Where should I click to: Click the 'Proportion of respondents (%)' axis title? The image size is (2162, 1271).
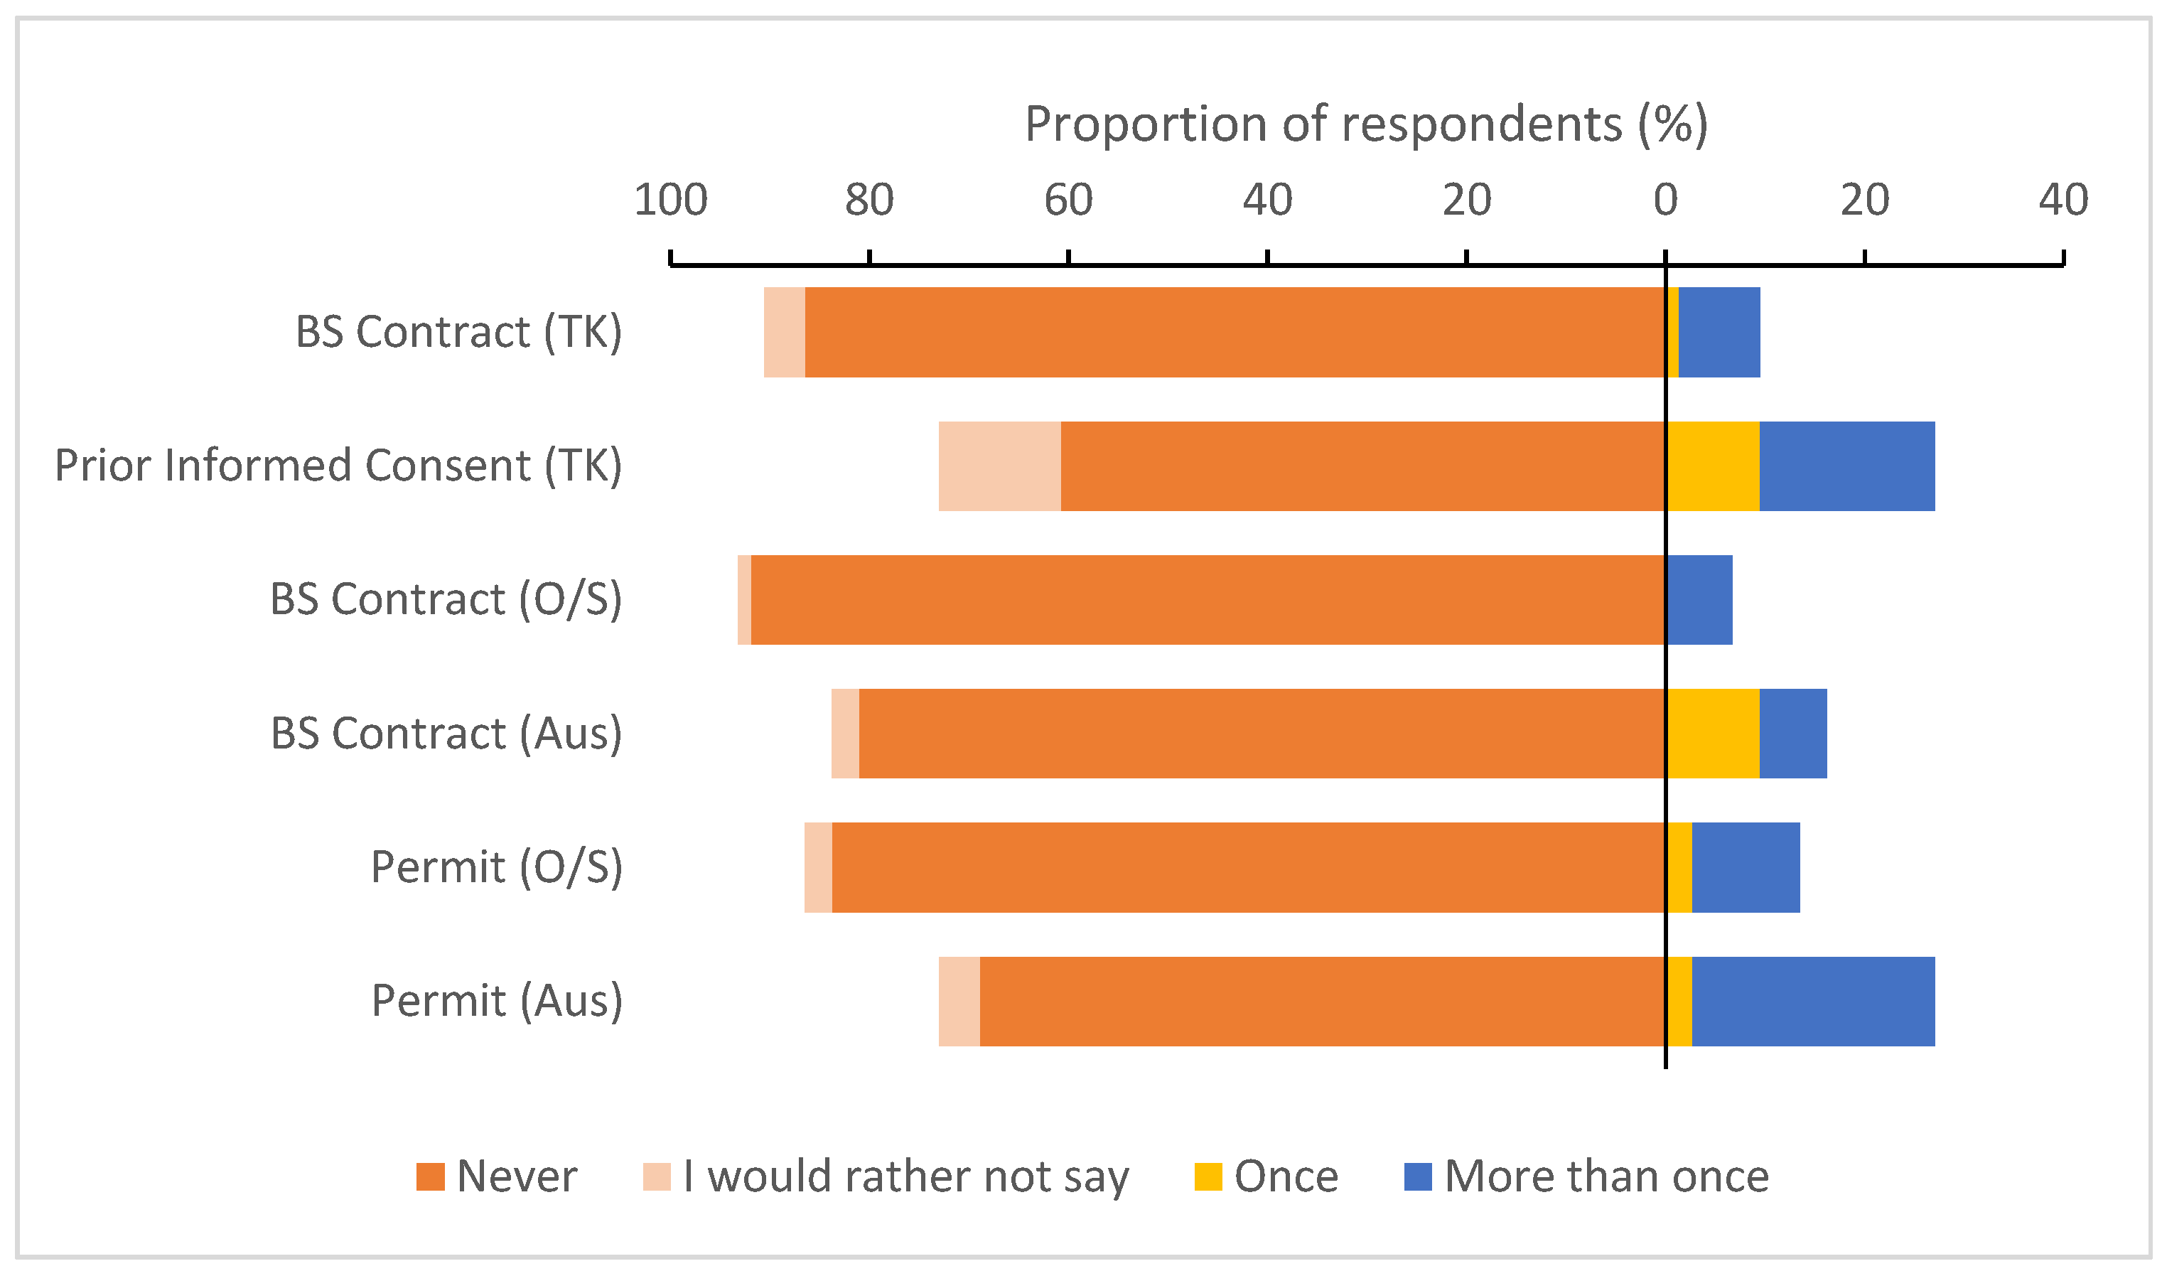tap(1367, 124)
